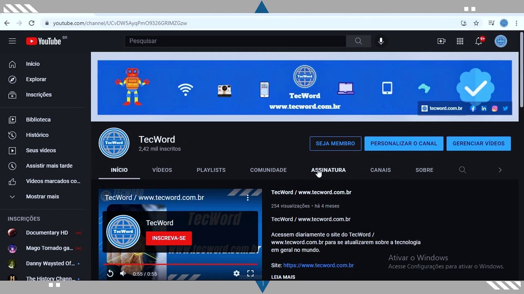This screenshot has width=524, height=294.
Task: Open the YouTube guide hamburger menu
Action: (x=12, y=41)
